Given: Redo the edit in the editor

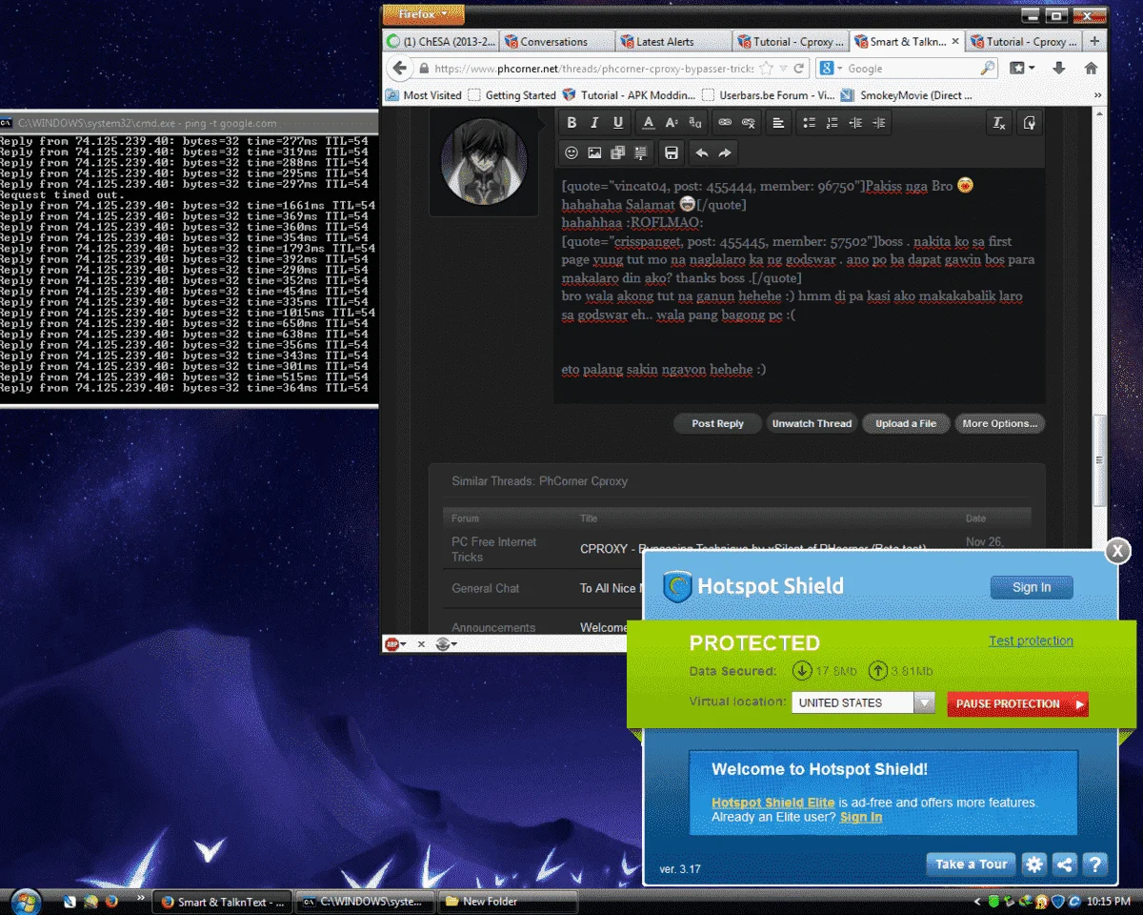Looking at the screenshot, I should pyautogui.click(x=725, y=152).
